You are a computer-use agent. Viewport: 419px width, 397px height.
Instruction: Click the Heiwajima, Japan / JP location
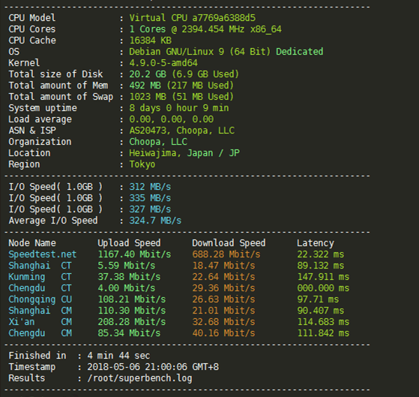pos(184,153)
